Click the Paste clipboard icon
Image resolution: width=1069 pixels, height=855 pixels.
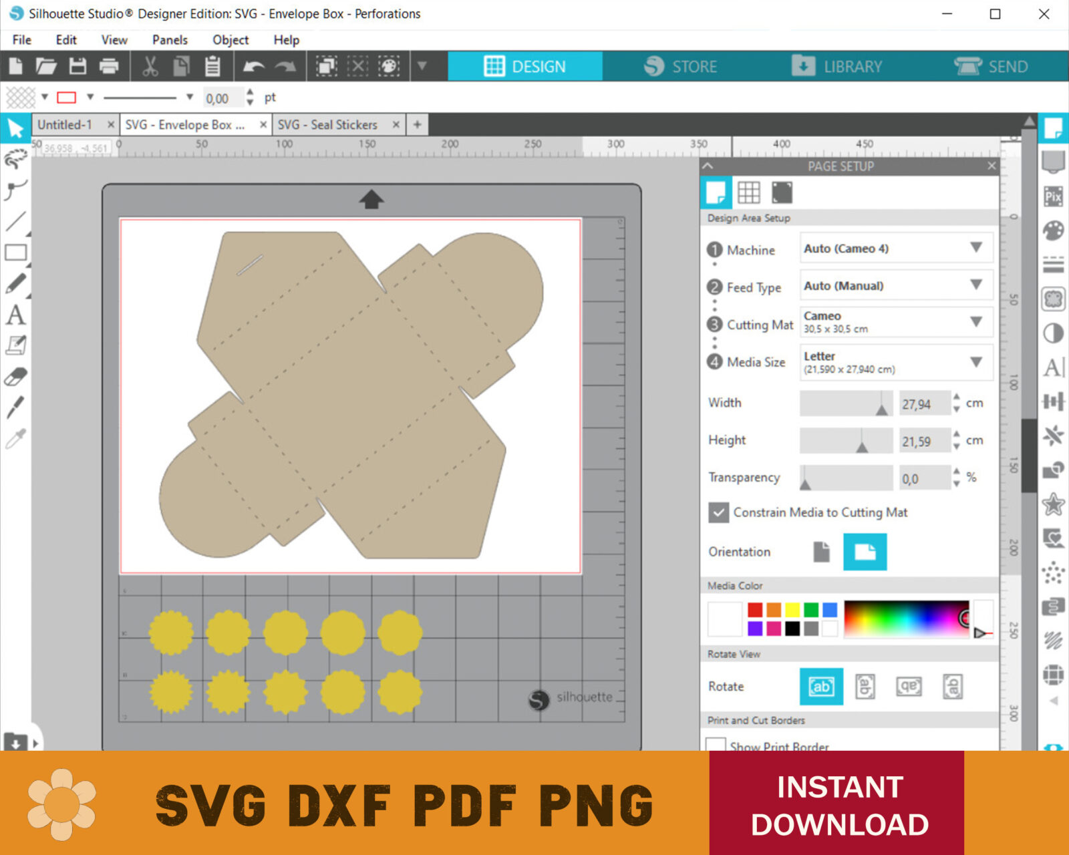tap(212, 66)
